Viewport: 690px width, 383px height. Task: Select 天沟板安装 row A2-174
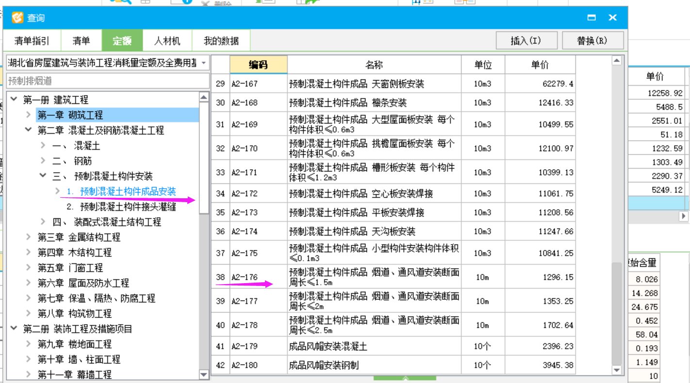point(394,231)
